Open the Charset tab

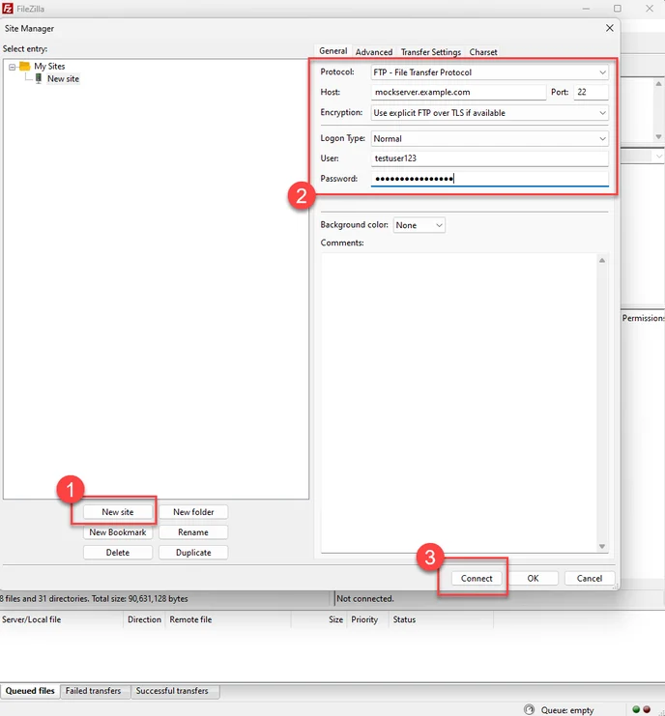click(482, 52)
